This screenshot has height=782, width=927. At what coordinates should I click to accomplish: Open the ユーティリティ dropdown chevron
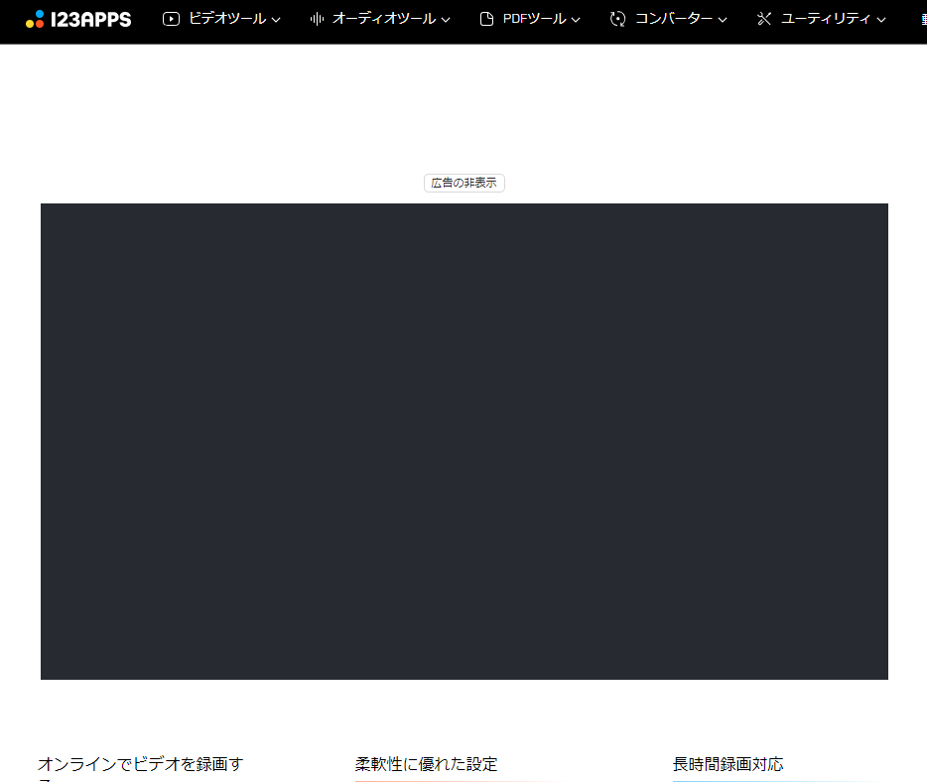click(x=880, y=19)
